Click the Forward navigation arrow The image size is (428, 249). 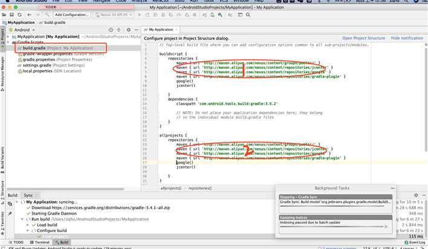tap(37, 15)
